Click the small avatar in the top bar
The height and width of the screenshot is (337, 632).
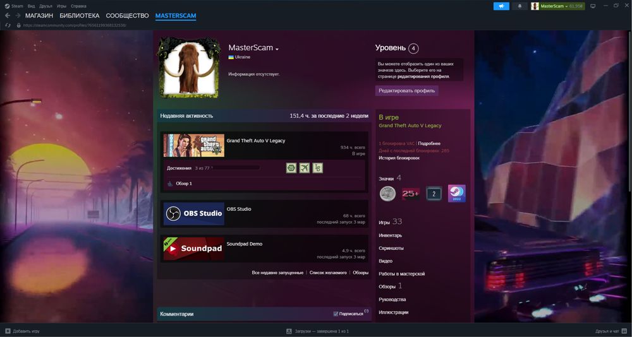[535, 6]
